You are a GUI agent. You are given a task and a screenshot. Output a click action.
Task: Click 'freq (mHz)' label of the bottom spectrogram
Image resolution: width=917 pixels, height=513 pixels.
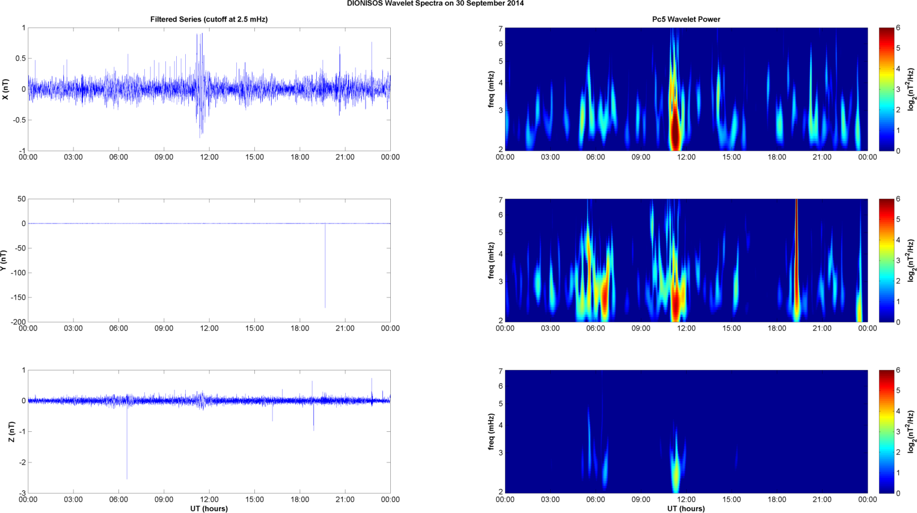coord(492,432)
